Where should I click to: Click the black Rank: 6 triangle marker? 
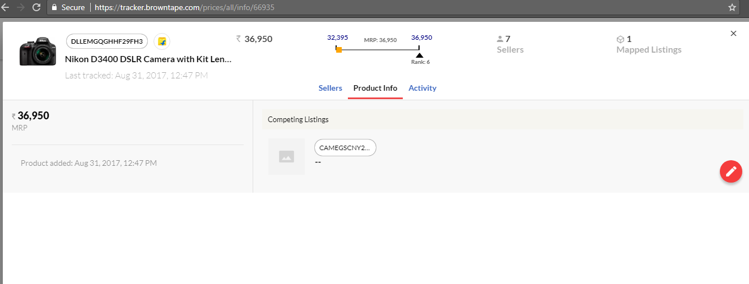click(420, 55)
